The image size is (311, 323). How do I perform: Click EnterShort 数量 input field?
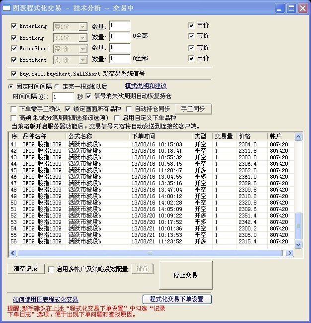120,48
